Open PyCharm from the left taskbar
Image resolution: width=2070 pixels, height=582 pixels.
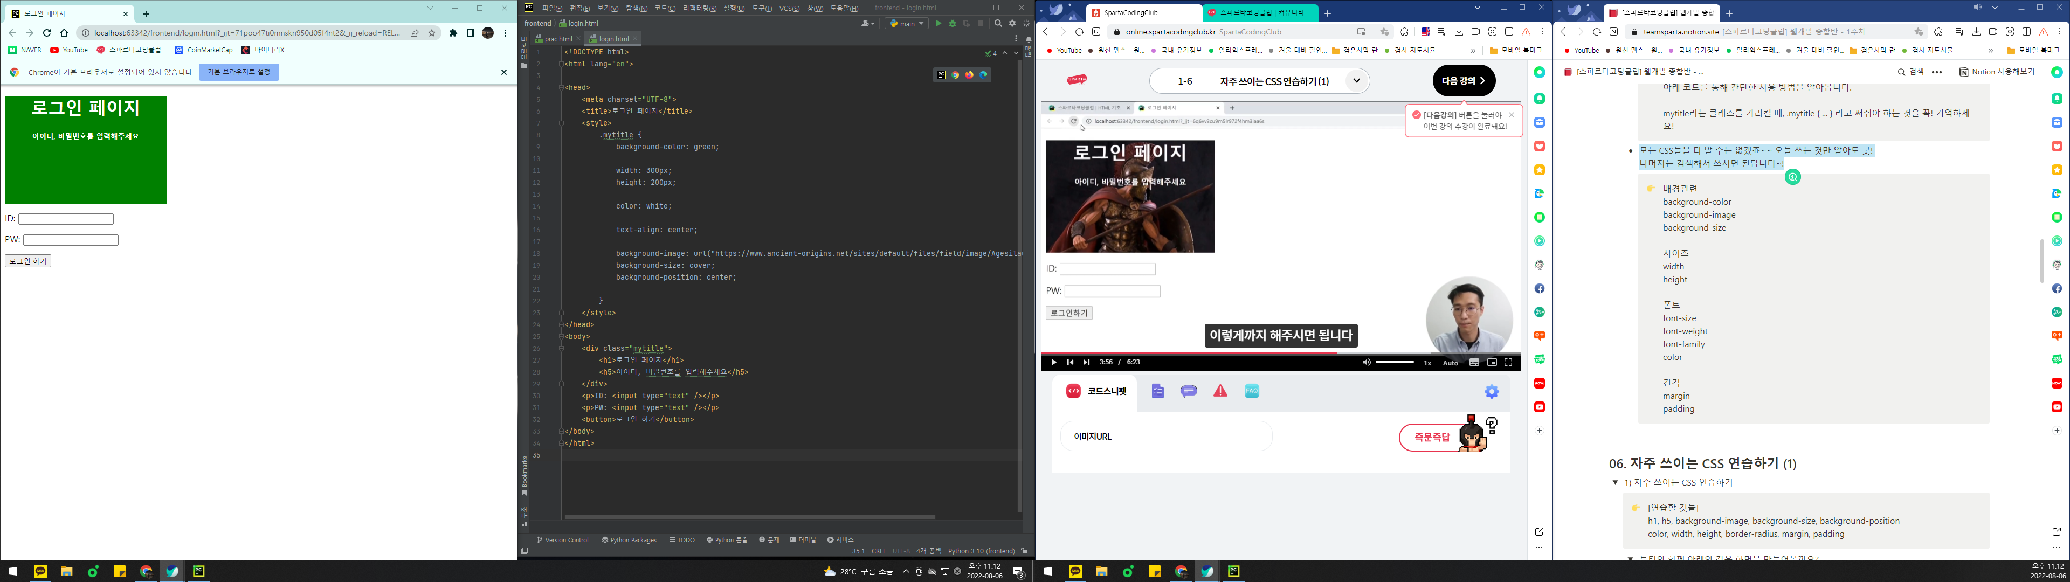pyautogui.click(x=198, y=572)
